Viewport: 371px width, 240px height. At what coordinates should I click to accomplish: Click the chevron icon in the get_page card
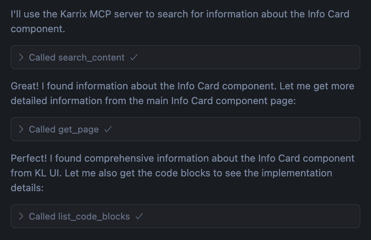tap(22, 129)
